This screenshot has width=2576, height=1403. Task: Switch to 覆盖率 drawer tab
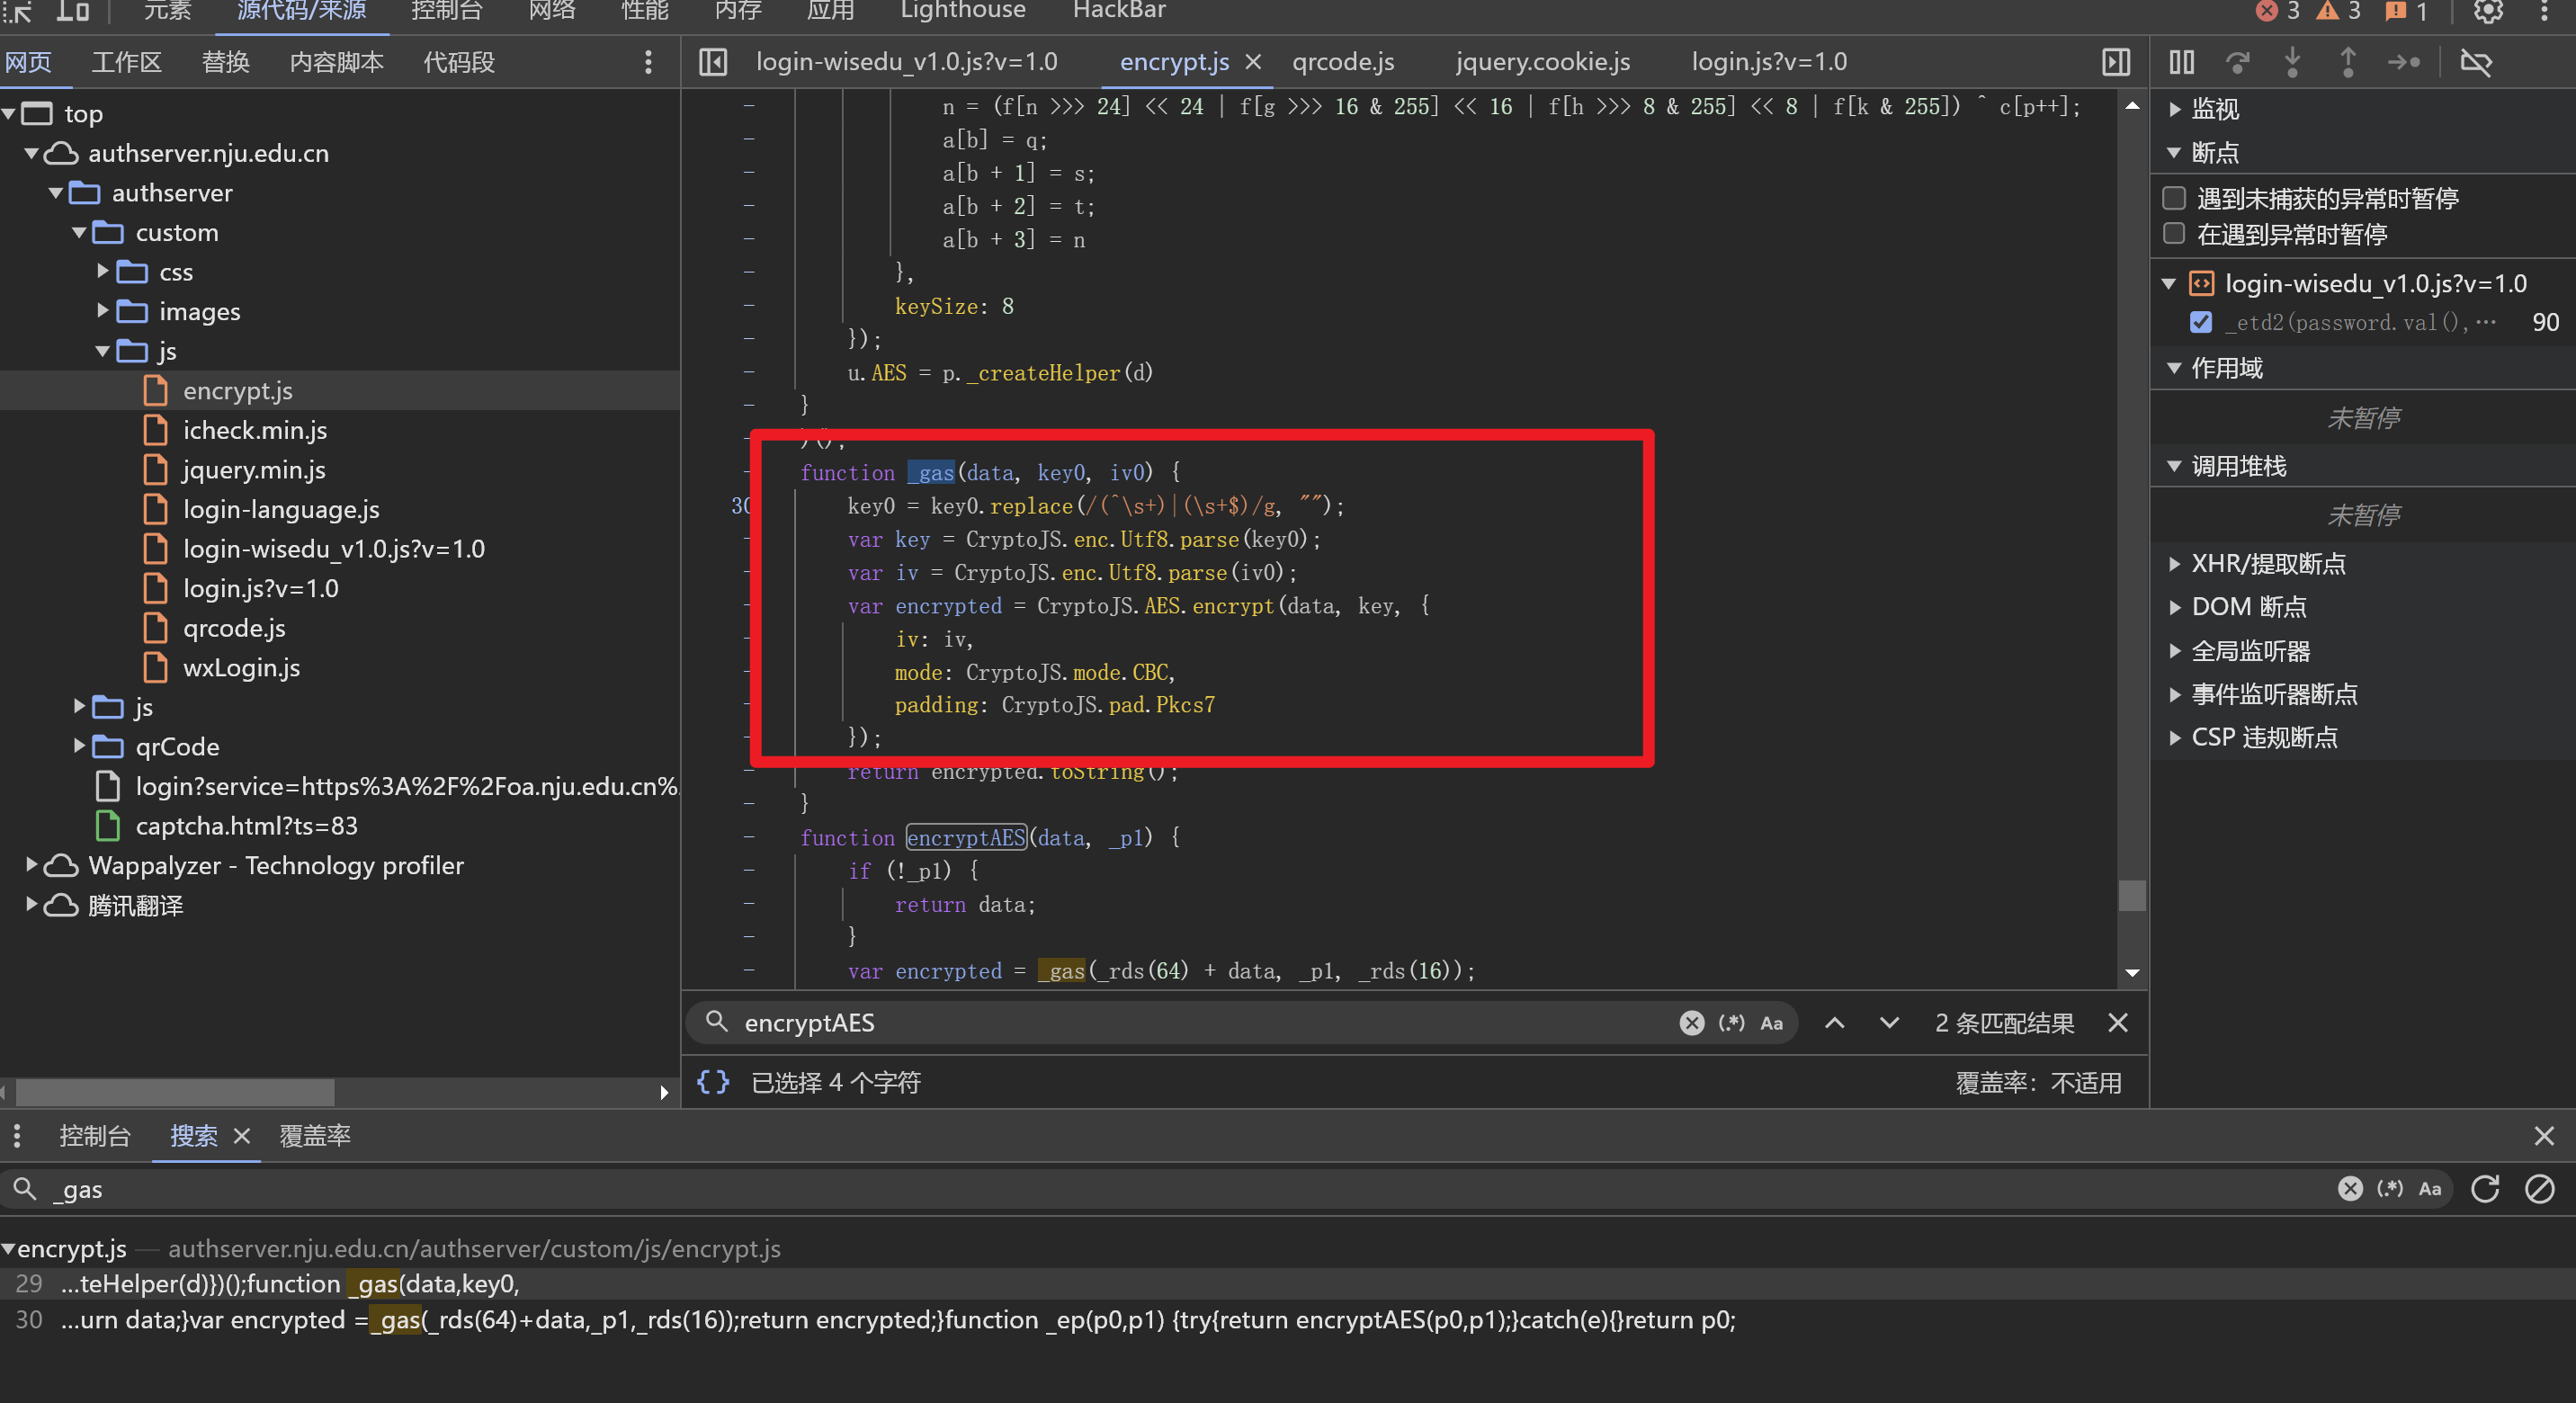[x=315, y=1135]
